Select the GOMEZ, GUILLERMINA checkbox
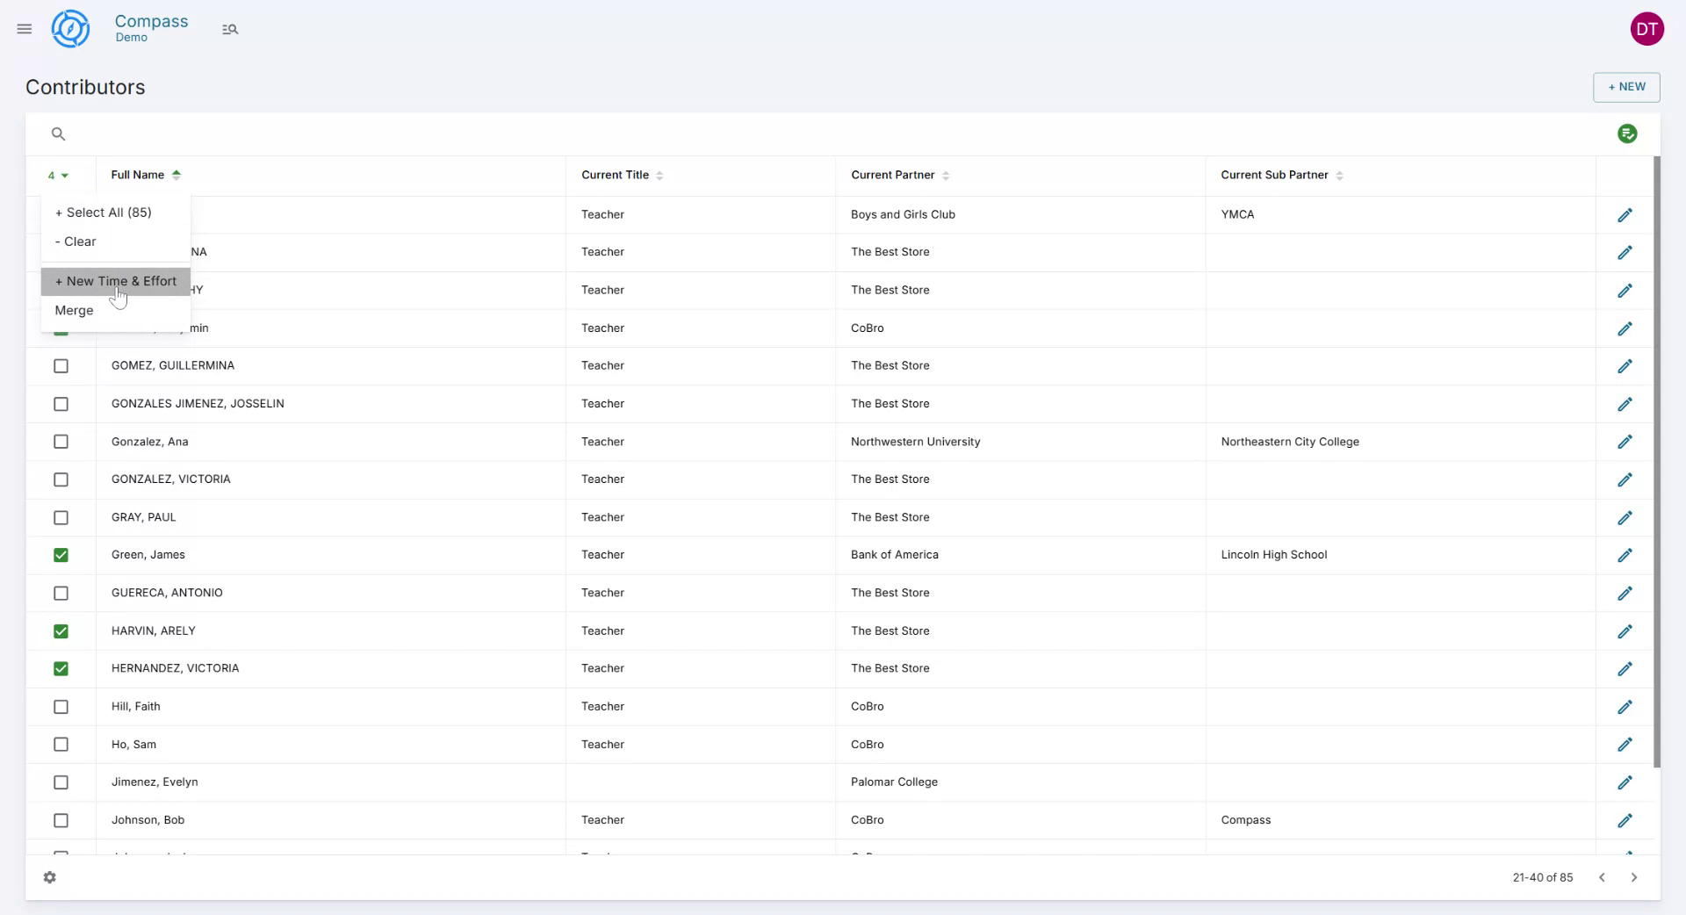1686x915 pixels. [61, 366]
